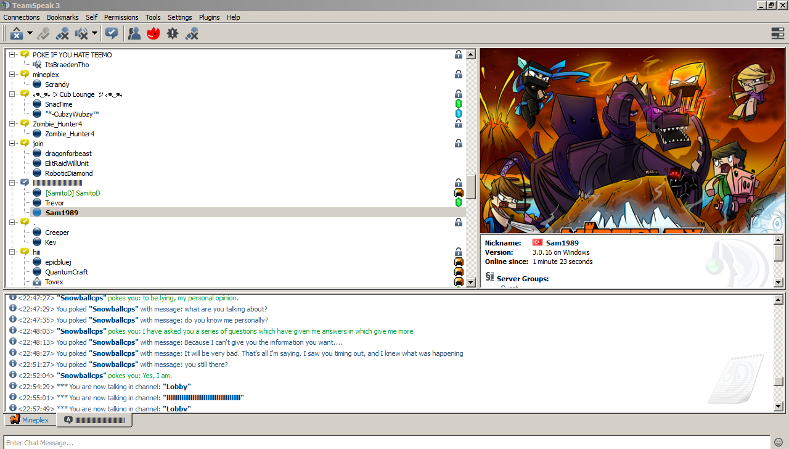Select user QuantumCraft in hiii channel

67,272
